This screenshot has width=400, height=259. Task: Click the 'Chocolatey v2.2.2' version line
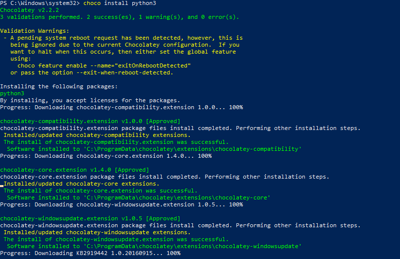[29, 10]
